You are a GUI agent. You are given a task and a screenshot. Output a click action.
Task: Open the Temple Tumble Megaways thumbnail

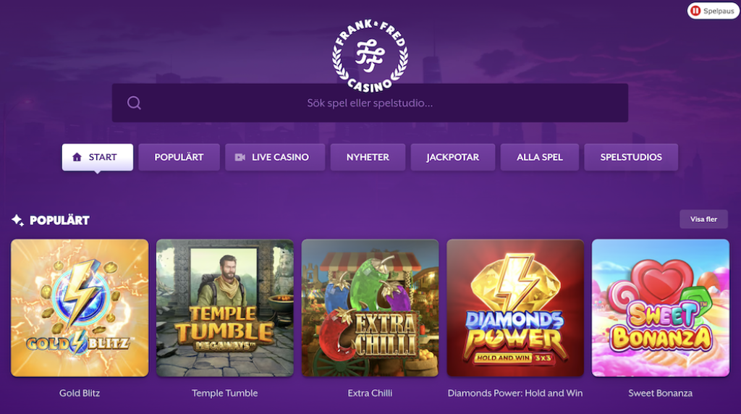225,308
